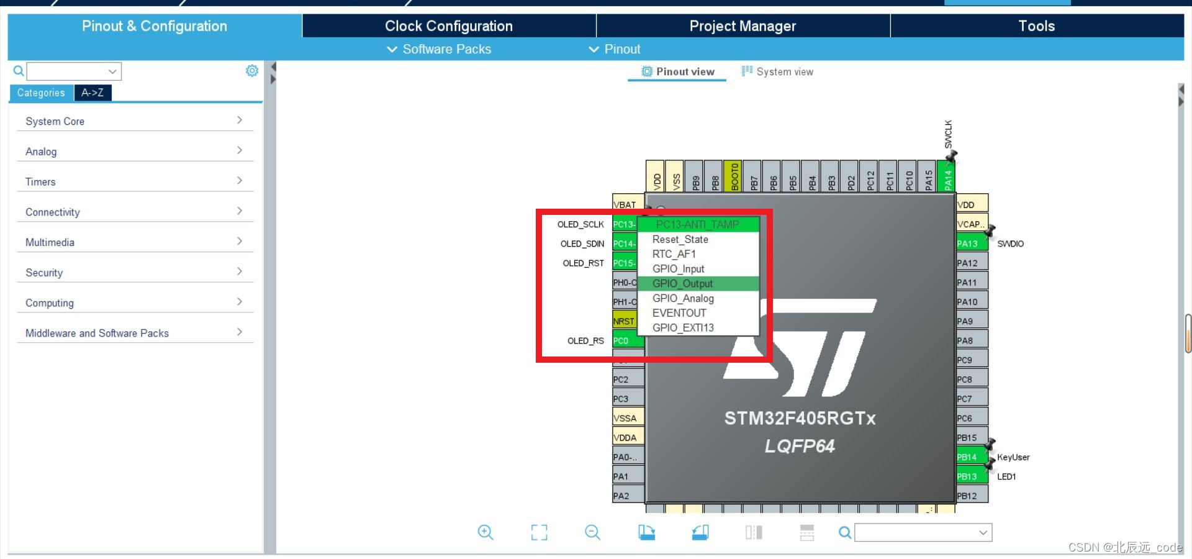Click the split view toolbar icon
The width and height of the screenshot is (1192, 559).
(754, 532)
